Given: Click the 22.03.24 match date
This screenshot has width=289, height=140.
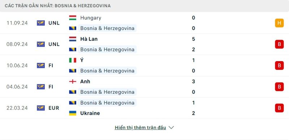Looking at the screenshot, I should point(17,108).
